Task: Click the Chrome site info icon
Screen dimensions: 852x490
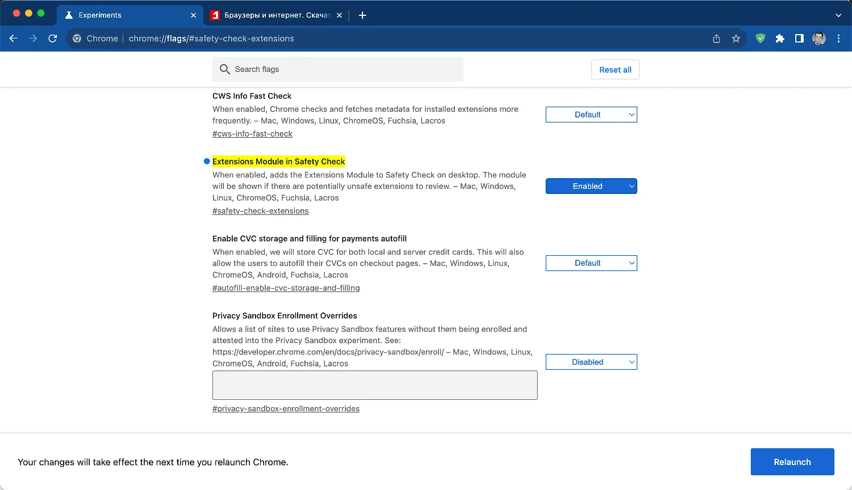Action: point(77,39)
